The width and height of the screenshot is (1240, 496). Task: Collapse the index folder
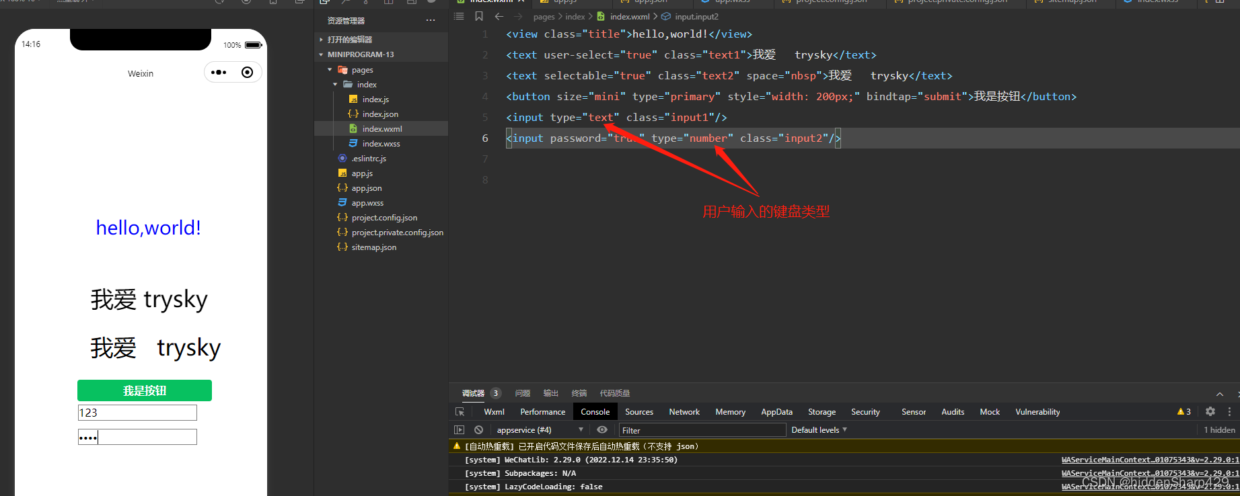pyautogui.click(x=381, y=85)
